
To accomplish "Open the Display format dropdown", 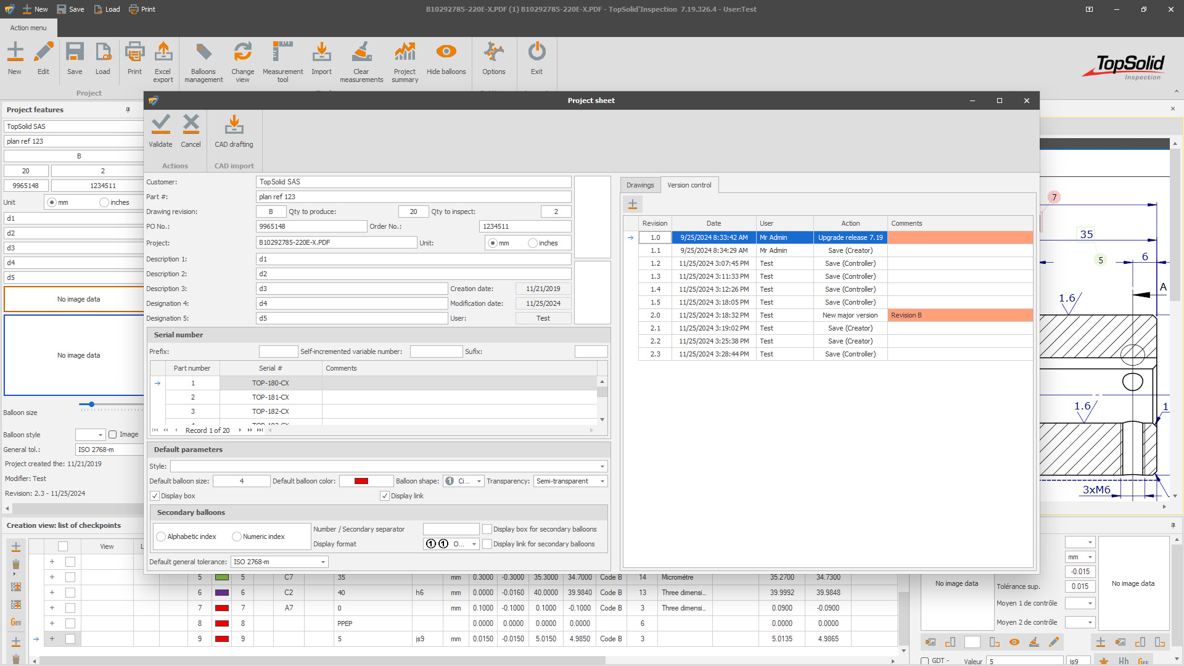I will tap(474, 544).
